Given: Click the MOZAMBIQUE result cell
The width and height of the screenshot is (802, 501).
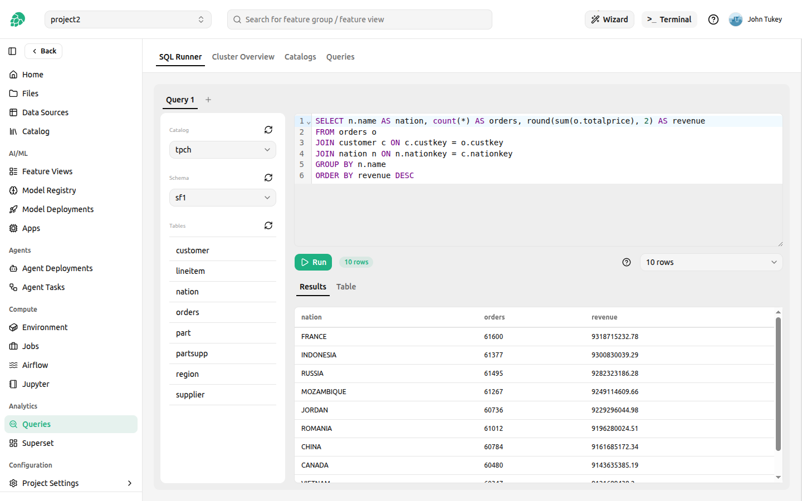Looking at the screenshot, I should (x=324, y=392).
